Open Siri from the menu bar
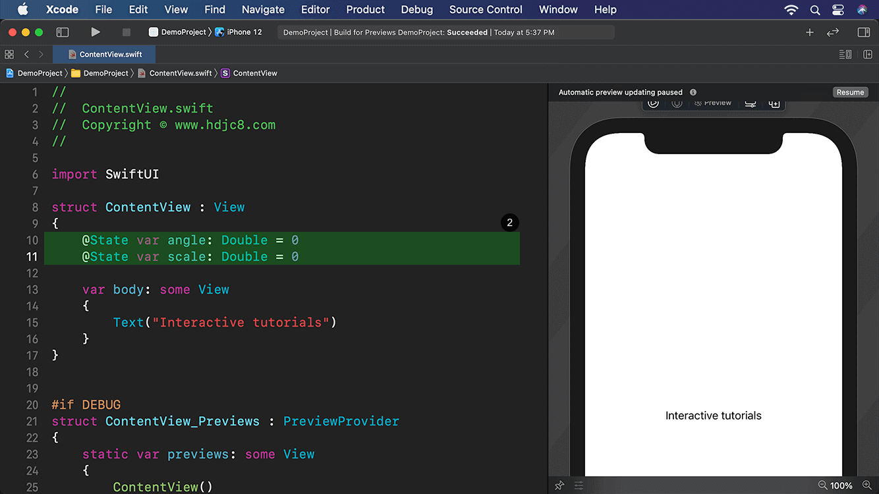 862,9
